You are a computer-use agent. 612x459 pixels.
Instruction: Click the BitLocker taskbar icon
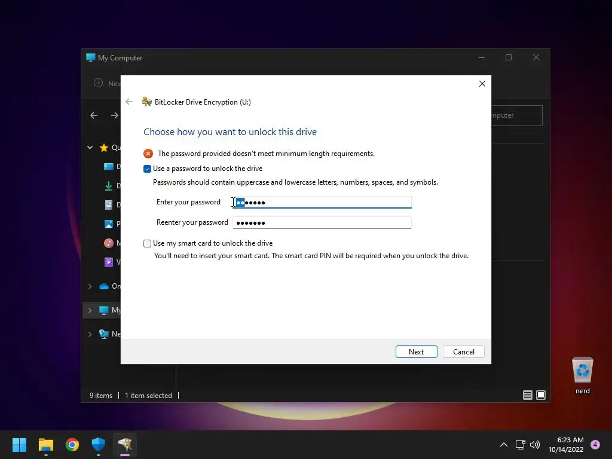pyautogui.click(x=125, y=445)
